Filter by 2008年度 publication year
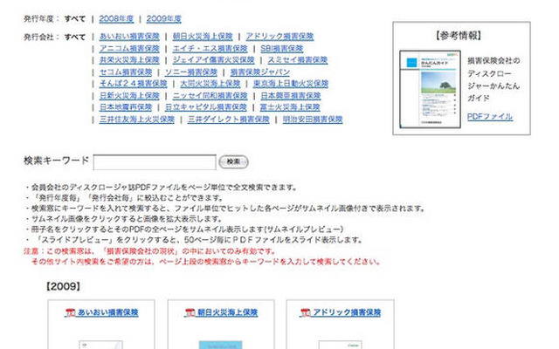The width and height of the screenshot is (559, 349). (116, 19)
